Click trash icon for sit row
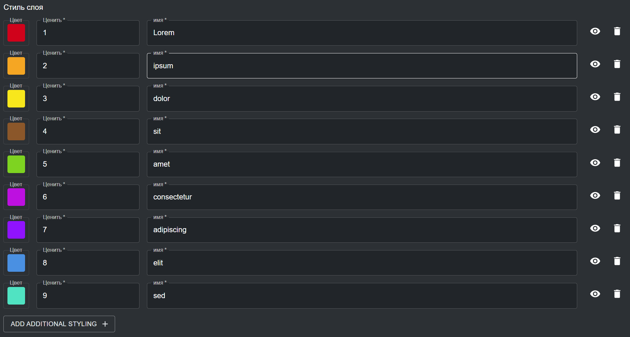The height and width of the screenshot is (337, 630). (617, 130)
